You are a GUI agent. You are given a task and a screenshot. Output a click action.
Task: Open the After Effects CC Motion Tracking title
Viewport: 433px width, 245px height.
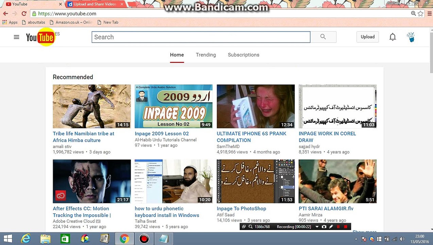tap(82, 212)
